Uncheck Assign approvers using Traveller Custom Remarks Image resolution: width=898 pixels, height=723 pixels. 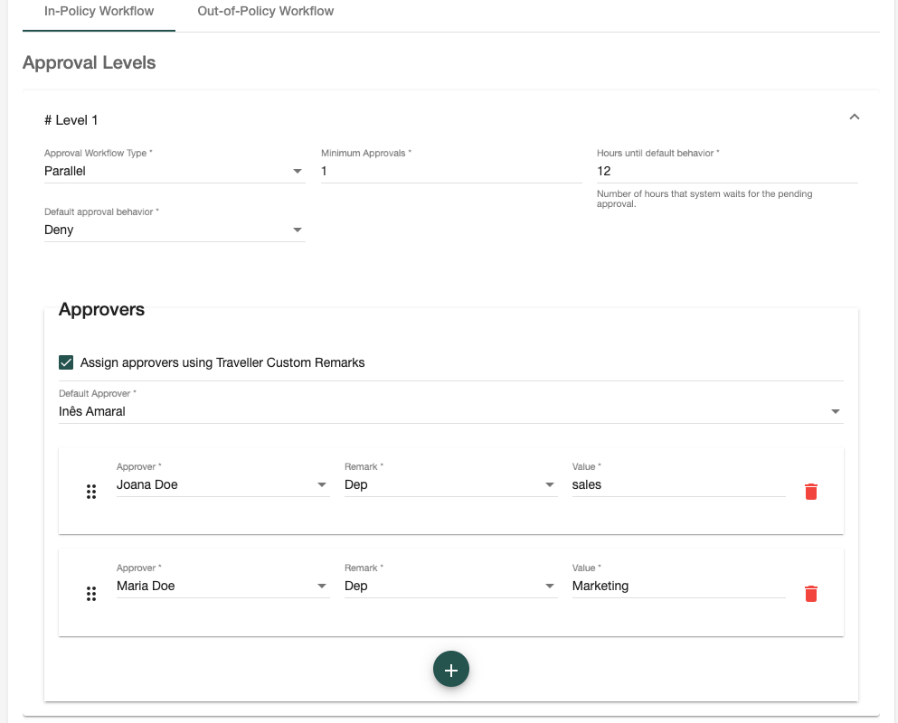[66, 362]
